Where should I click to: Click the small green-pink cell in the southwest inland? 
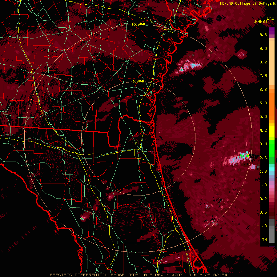(x=83, y=218)
